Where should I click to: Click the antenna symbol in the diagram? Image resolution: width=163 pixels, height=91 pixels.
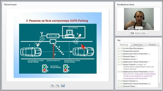tap(42, 34)
